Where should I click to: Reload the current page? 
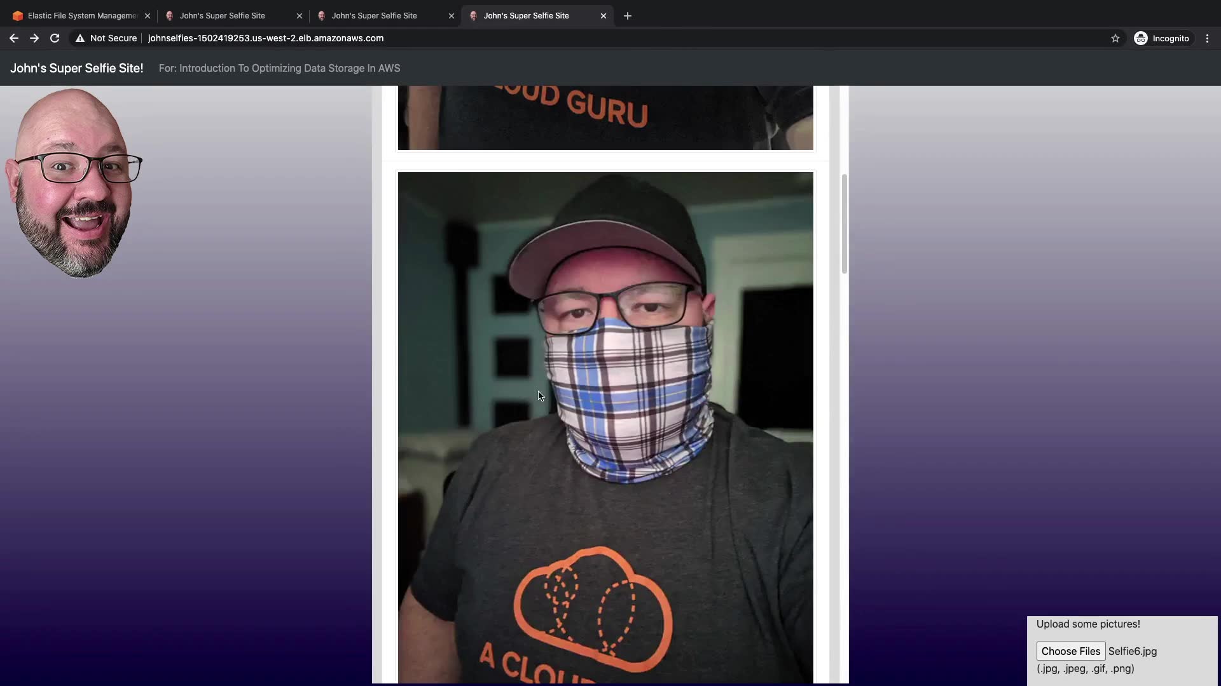[55, 38]
